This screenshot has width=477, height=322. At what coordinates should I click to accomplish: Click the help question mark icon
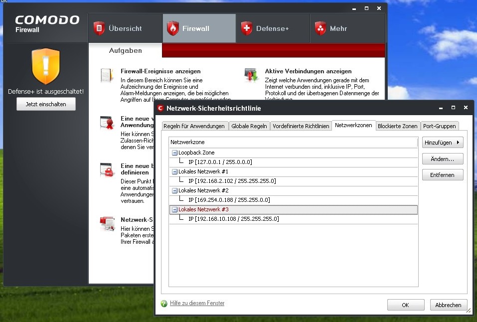[x=164, y=304]
